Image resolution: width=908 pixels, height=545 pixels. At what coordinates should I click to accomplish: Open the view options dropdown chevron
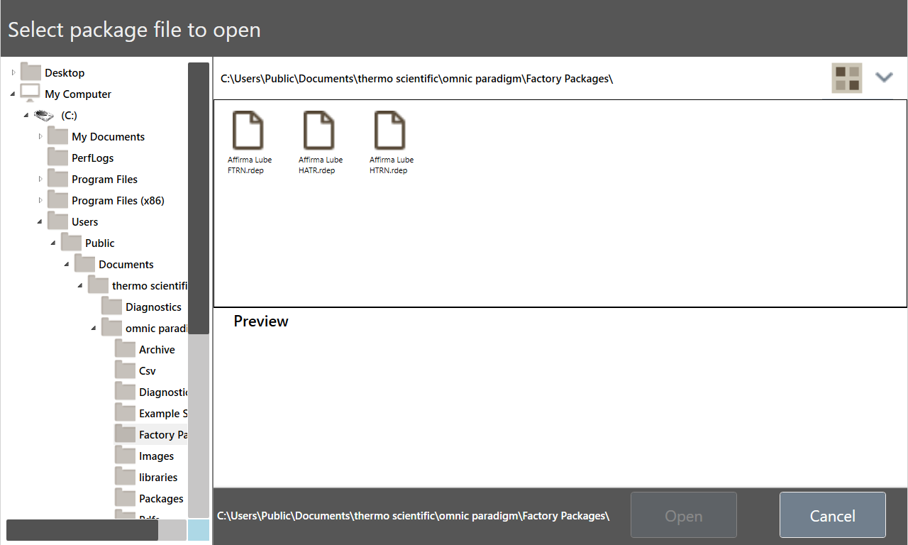pyautogui.click(x=883, y=77)
